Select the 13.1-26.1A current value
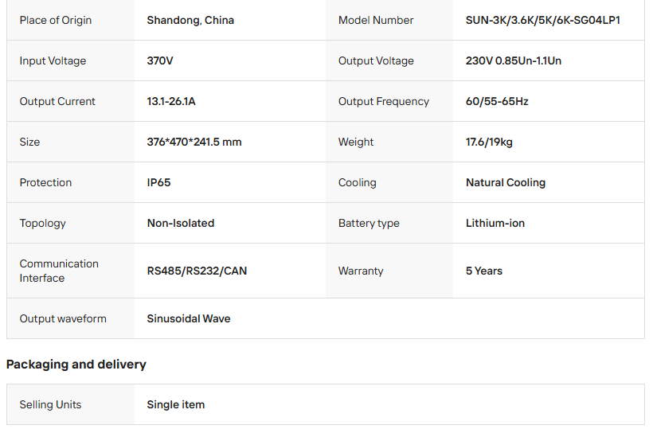The height and width of the screenshot is (433, 653). (170, 101)
